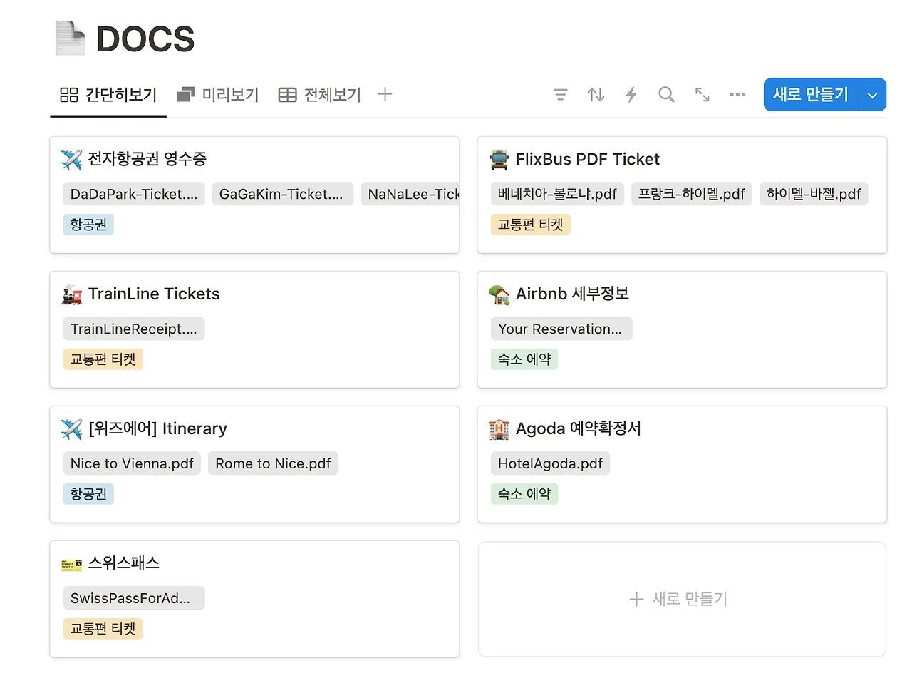Open the three-dots more options menu

737,94
